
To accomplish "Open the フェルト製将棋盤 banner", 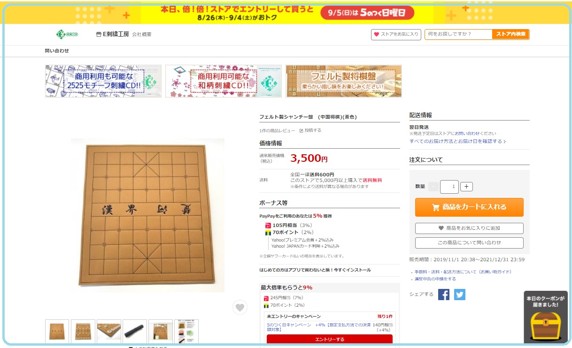I will pyautogui.click(x=344, y=81).
